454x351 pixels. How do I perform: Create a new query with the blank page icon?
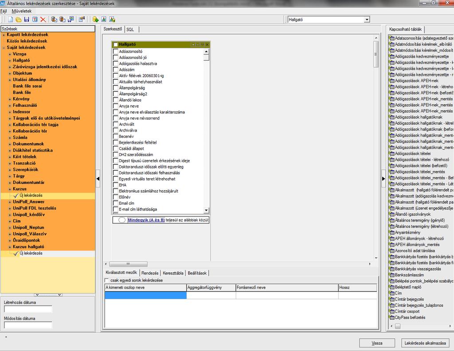[x=11, y=19]
